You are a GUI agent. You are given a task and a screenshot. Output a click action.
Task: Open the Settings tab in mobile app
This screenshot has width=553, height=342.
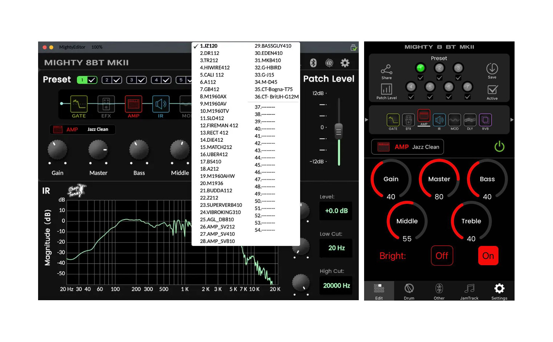pyautogui.click(x=499, y=291)
